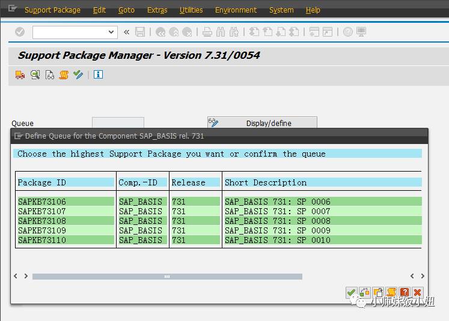
Task: Click the Next Page icon
Action: click(x=281, y=32)
